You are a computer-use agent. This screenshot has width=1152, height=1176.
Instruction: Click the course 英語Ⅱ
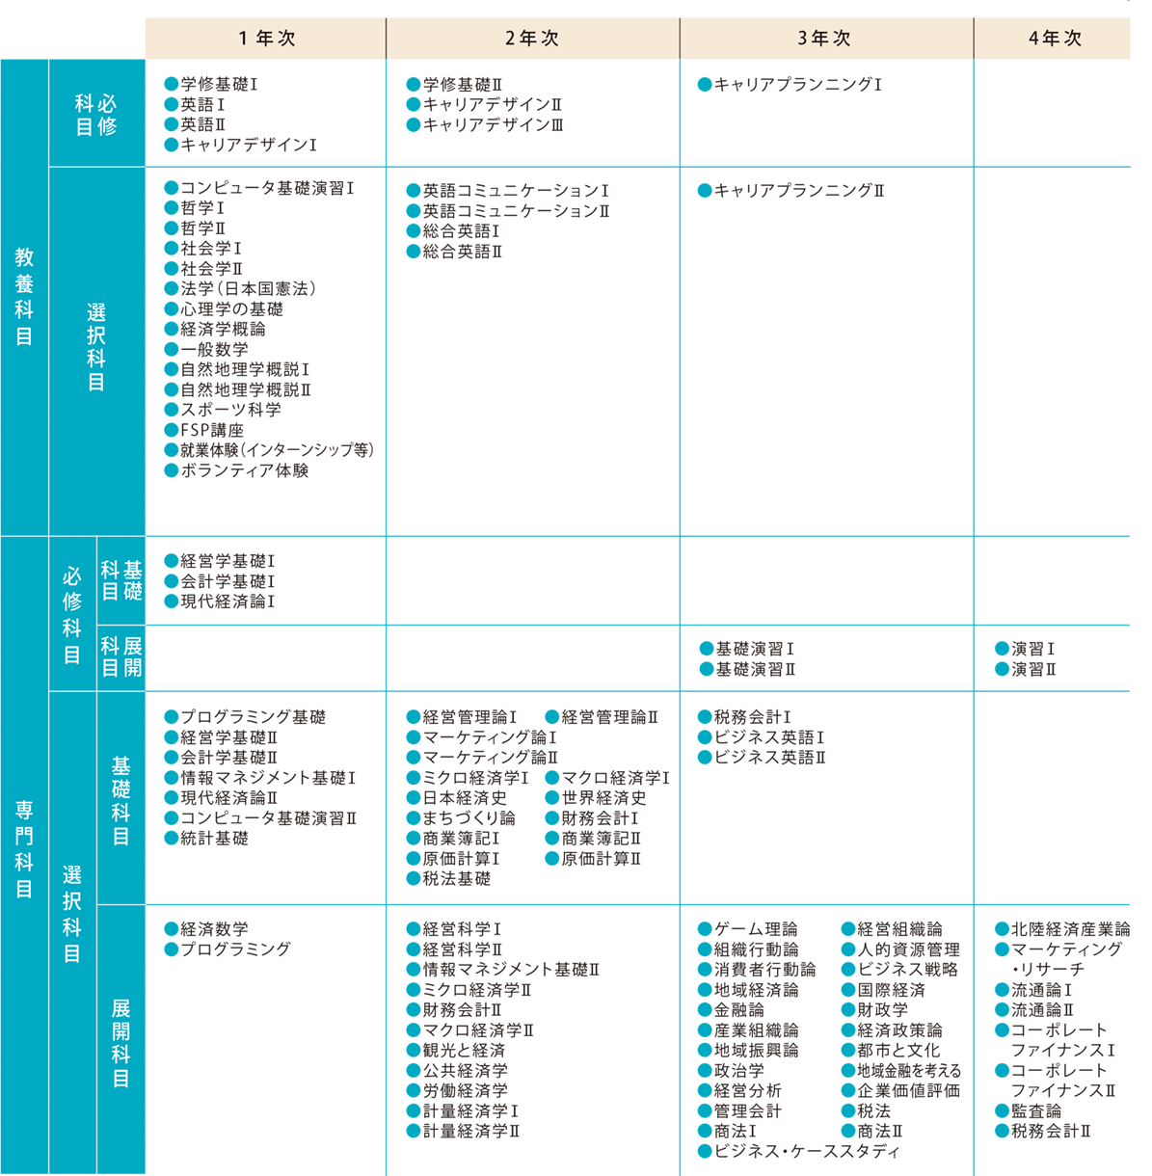click(x=195, y=124)
